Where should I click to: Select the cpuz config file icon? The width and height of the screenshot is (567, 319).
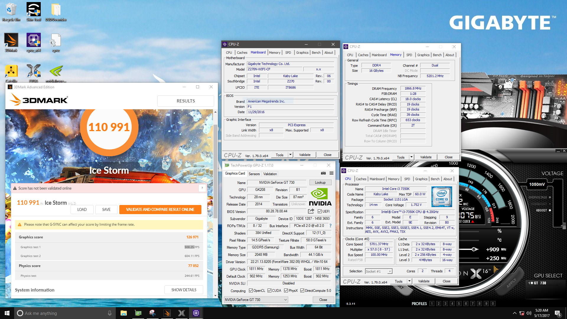[56, 43]
